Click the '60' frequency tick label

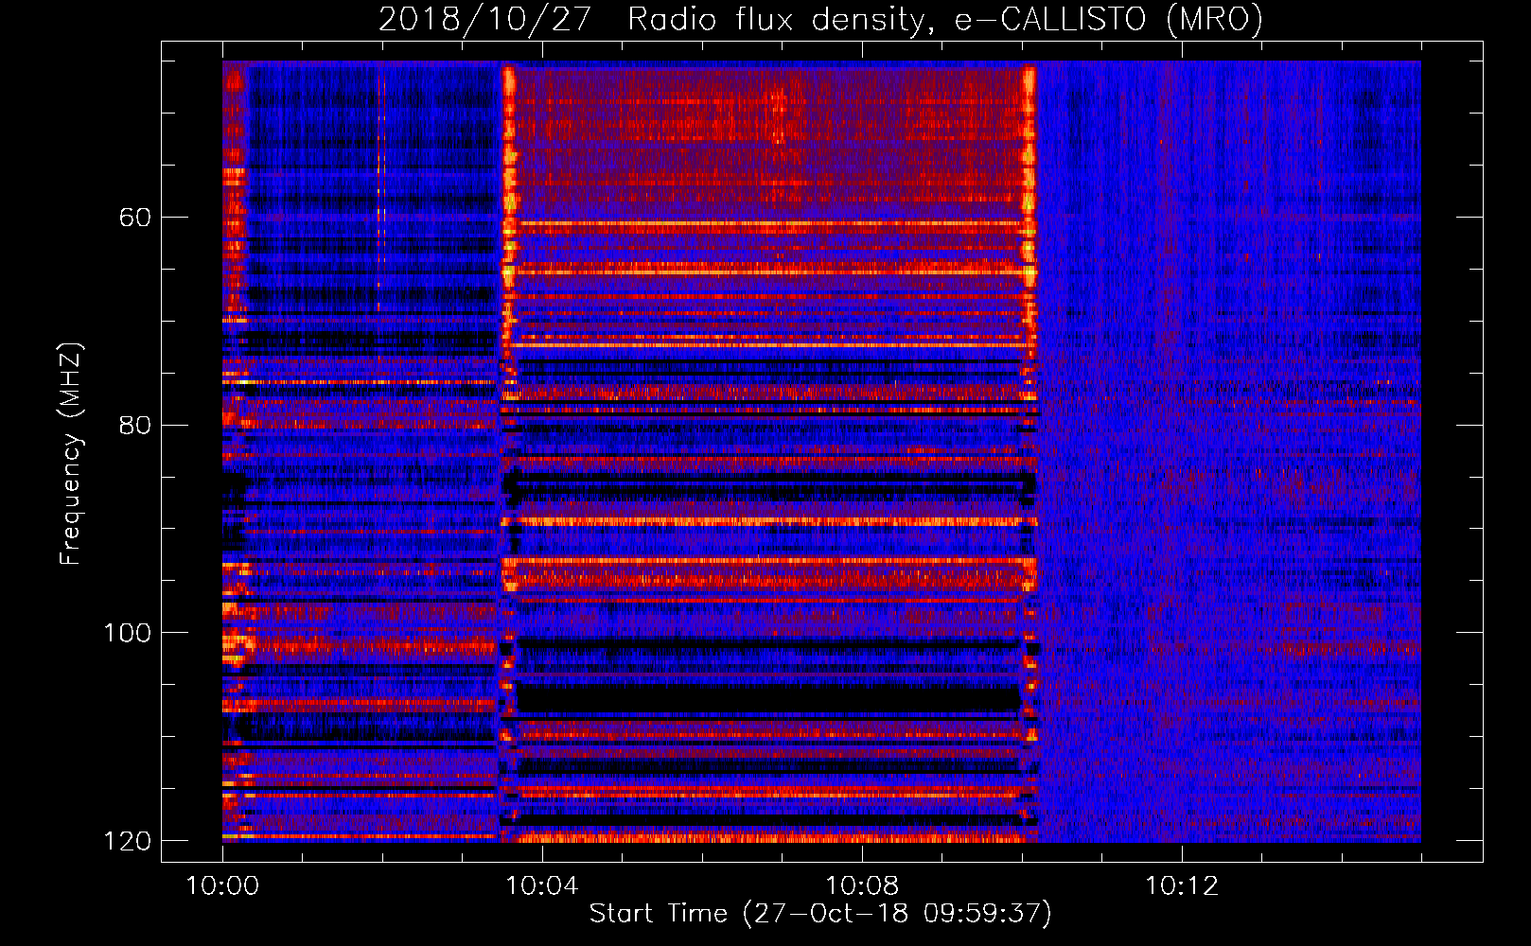click(134, 218)
